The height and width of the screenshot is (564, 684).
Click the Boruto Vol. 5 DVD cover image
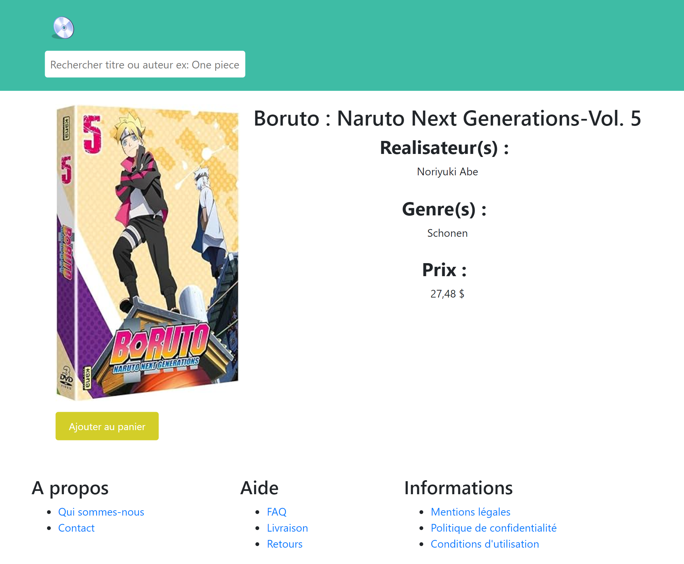tap(147, 252)
